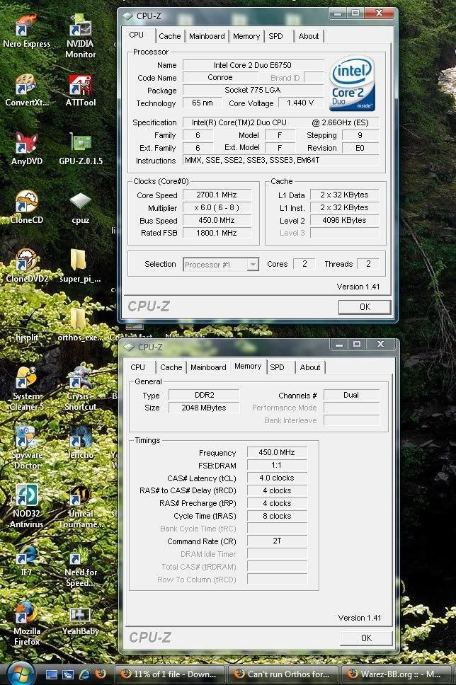Open AnyDVD fox icon
The image size is (456, 685).
click(27, 149)
